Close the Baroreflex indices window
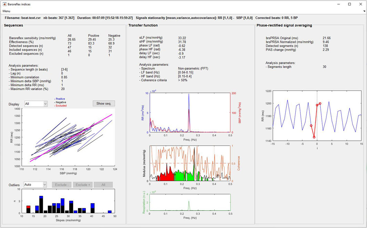The width and height of the screenshot is (367, 228). click(x=360, y=4)
